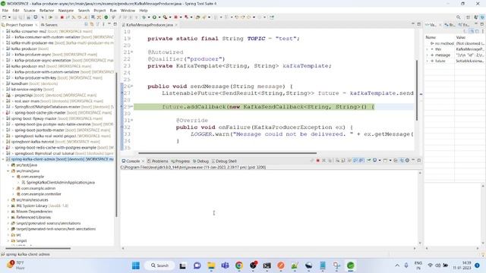Image resolution: width=486 pixels, height=273 pixels.
Task: Open the Navigate menu
Action: (66, 11)
